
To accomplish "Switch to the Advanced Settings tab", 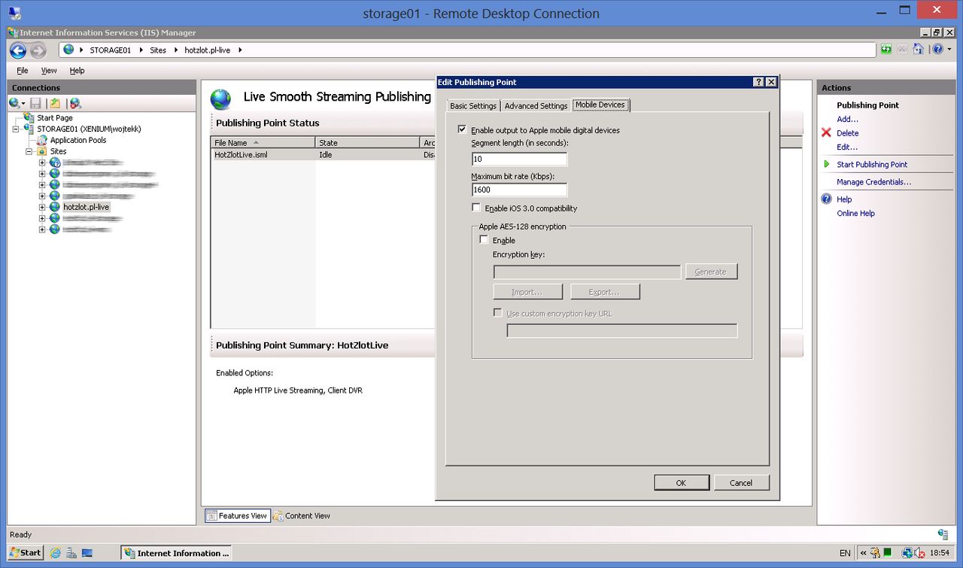I will click(536, 106).
